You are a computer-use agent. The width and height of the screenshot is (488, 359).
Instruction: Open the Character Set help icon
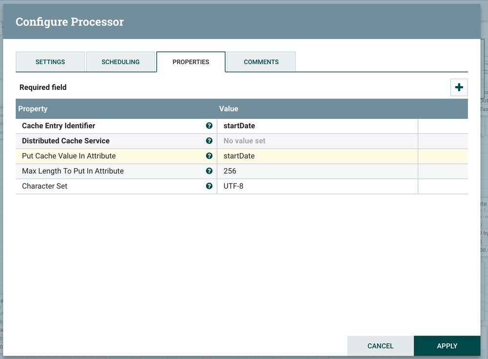pos(209,186)
